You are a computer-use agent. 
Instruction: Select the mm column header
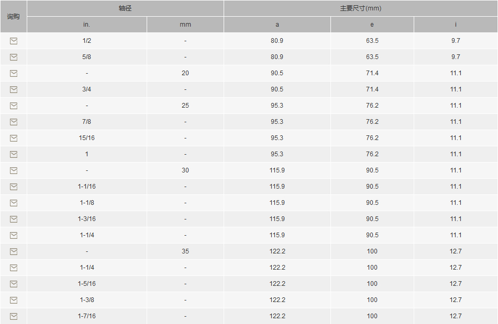pyautogui.click(x=185, y=25)
